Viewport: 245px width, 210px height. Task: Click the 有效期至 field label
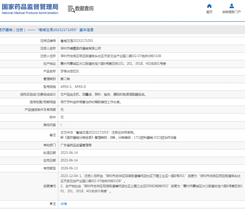point(49,168)
